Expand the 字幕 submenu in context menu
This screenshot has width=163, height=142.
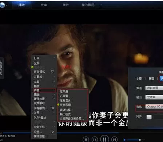(x=44, y=82)
